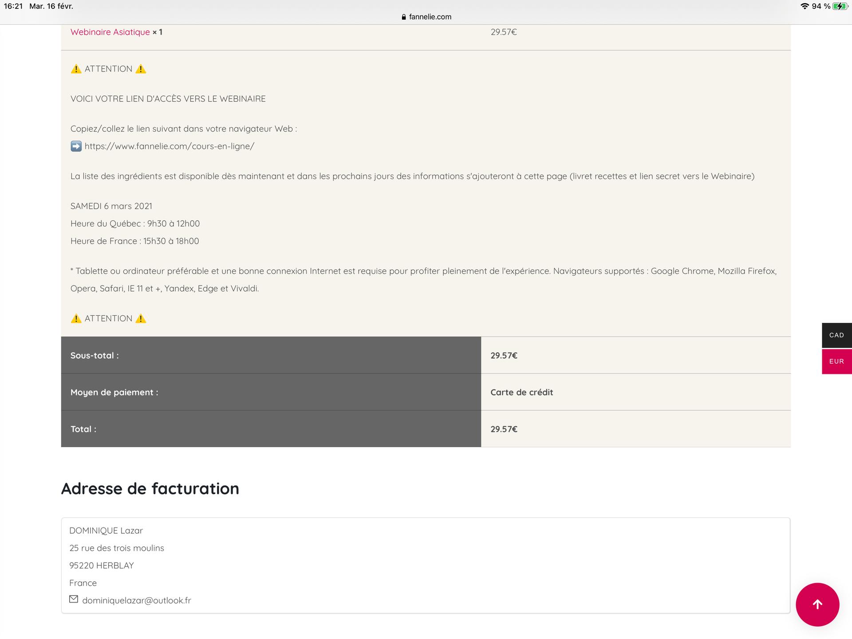Click the battery charging icon

point(840,6)
